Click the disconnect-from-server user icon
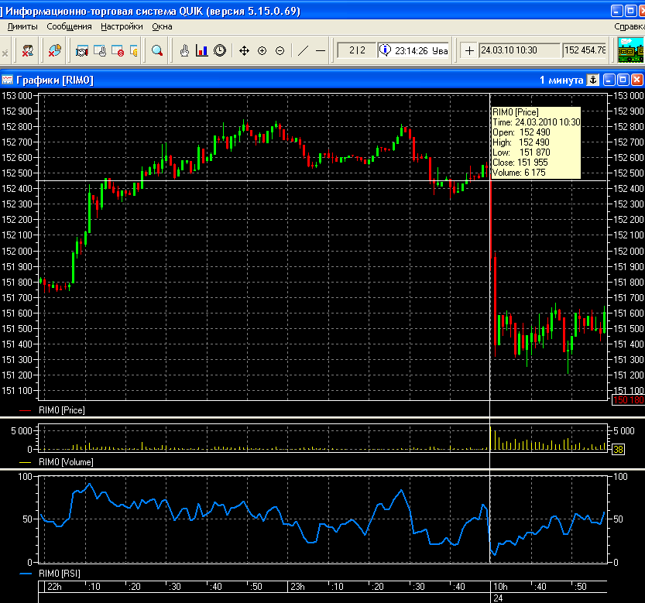 coord(28,51)
